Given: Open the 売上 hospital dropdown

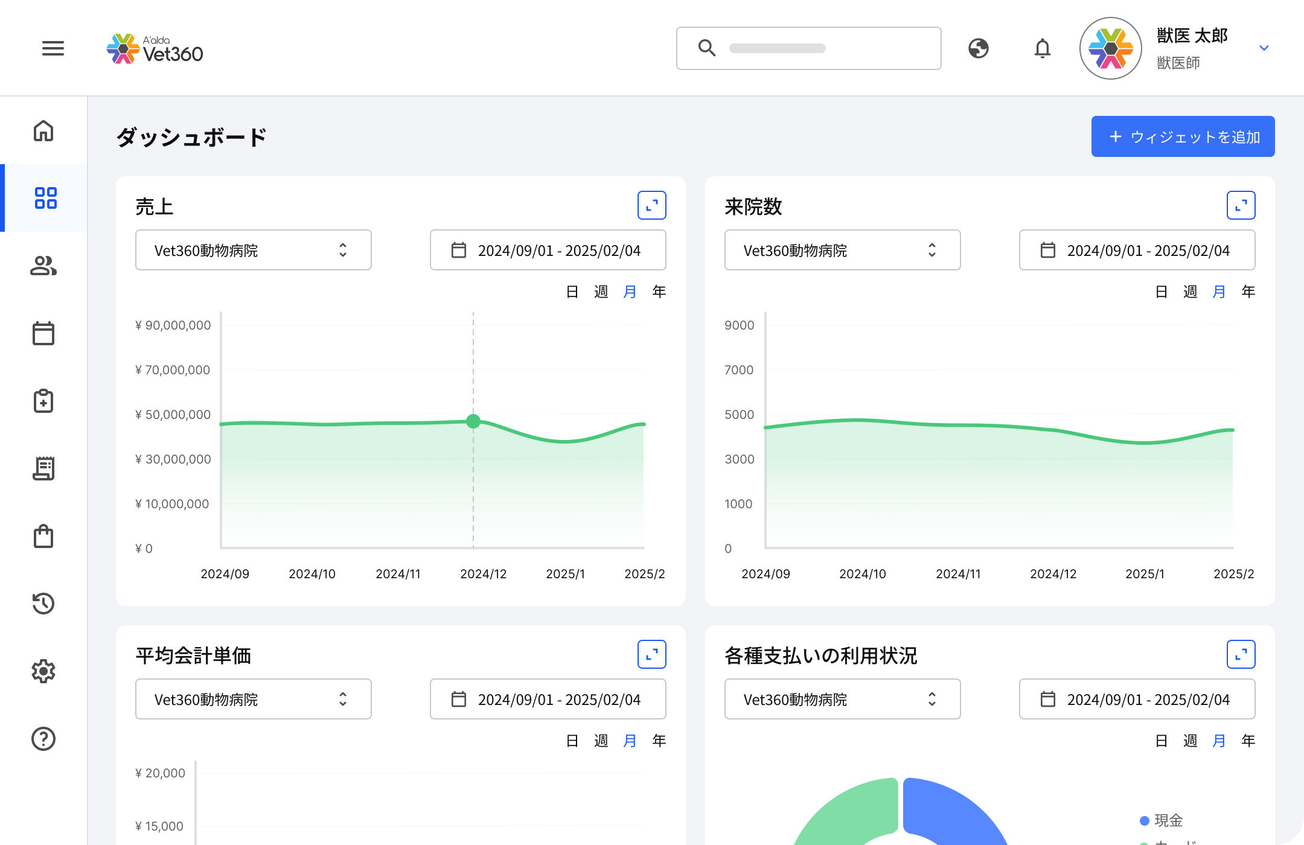Looking at the screenshot, I should coord(254,250).
